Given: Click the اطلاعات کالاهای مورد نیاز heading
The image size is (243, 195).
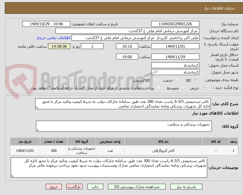Looking at the screenshot, I should point(215,113).
